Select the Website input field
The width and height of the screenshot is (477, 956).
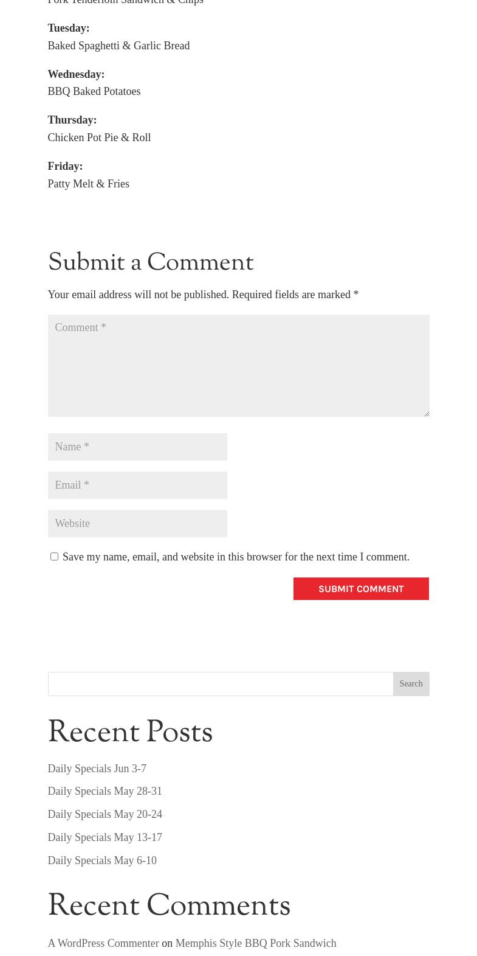pyautogui.click(x=137, y=523)
